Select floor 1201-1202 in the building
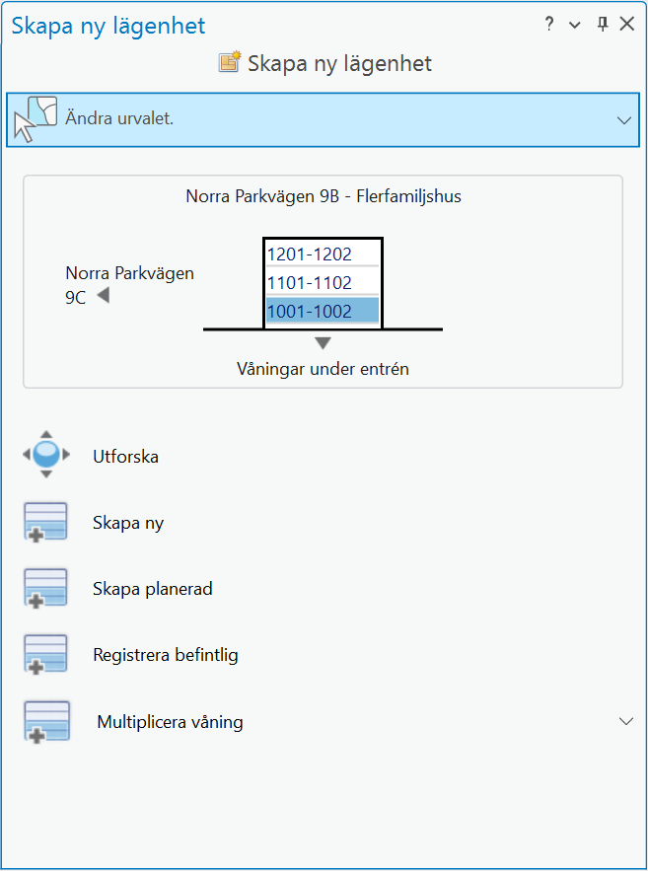Viewport: 648px width, 871px height. 323,254
